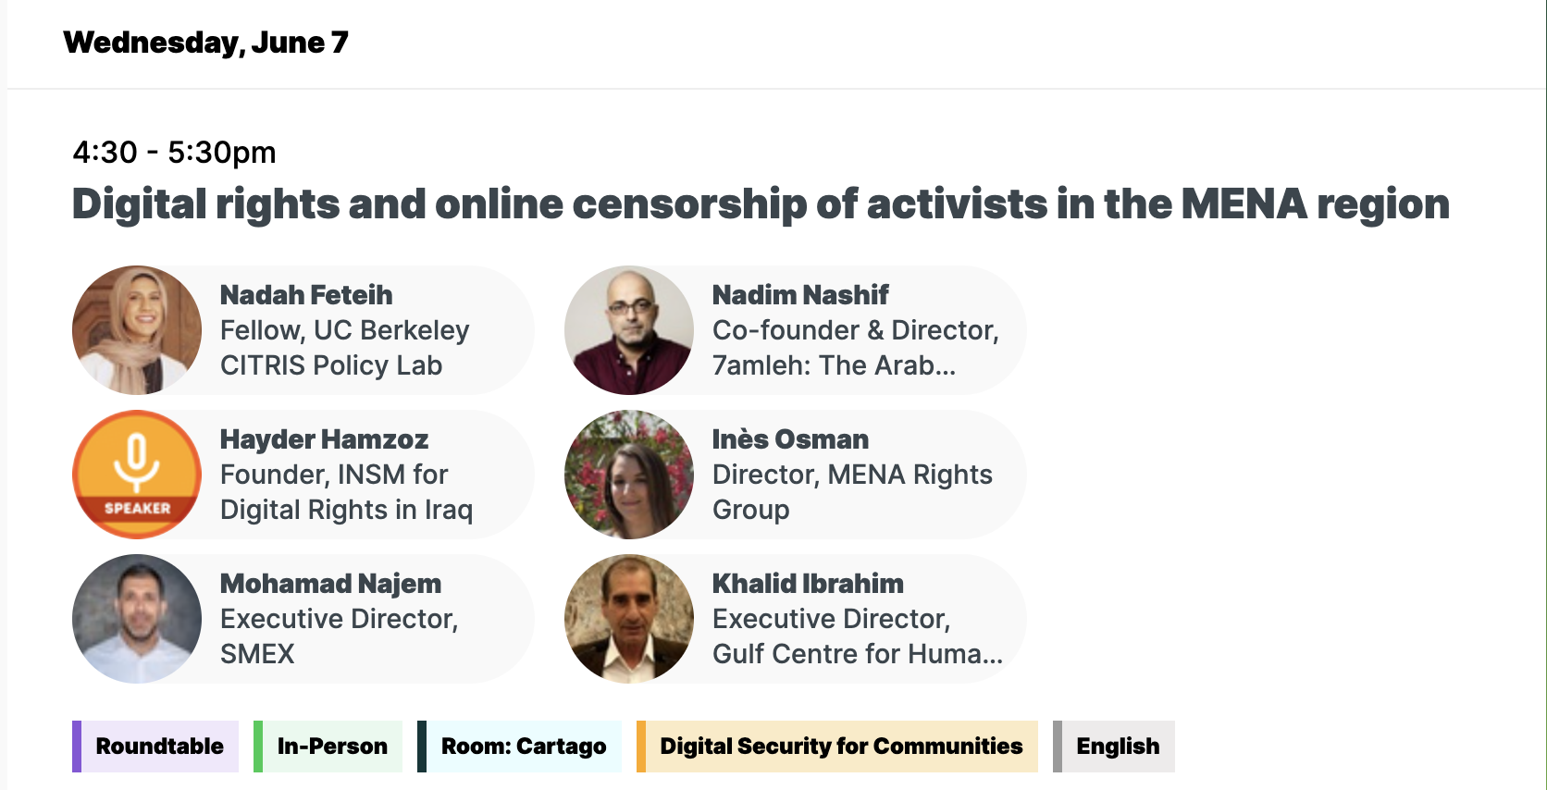Screen dimensions: 1547x790
Task: Click the orange Speaker microphone placeholder icon
Action: [x=137, y=475]
